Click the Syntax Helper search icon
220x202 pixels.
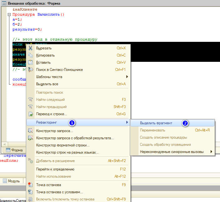[31, 70]
